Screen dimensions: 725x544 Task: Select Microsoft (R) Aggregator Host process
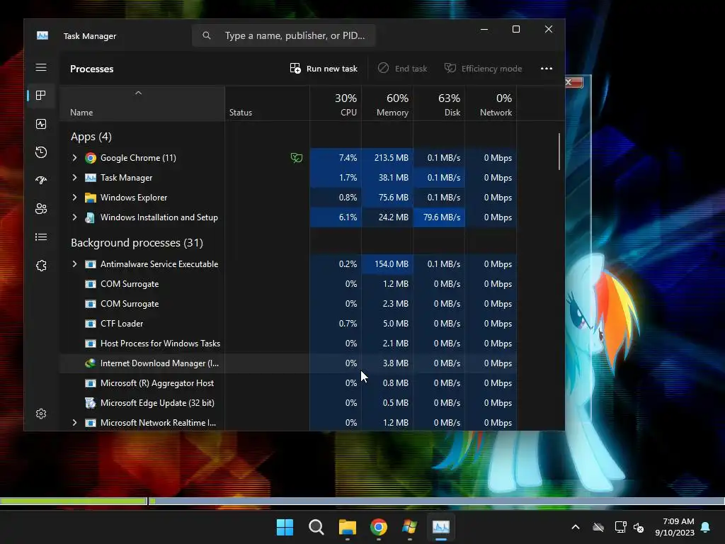[x=288, y=383]
